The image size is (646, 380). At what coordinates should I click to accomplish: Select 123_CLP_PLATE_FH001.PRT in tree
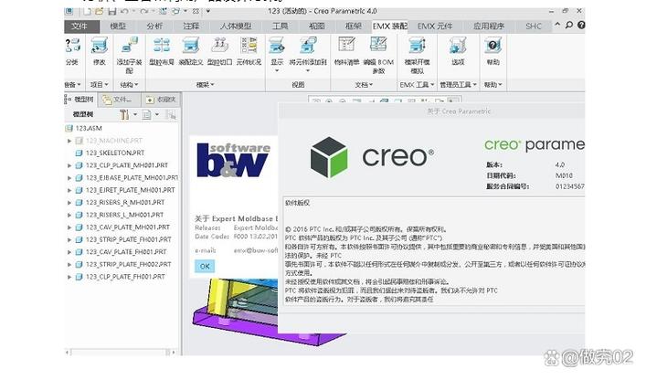(121, 277)
